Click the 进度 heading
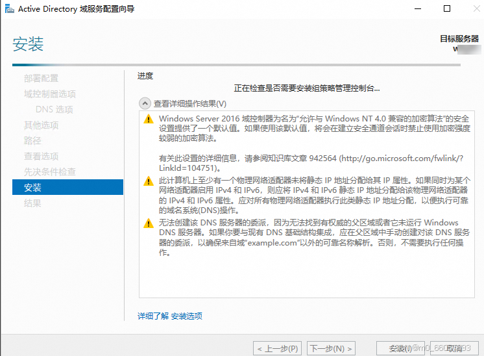 click(x=145, y=76)
